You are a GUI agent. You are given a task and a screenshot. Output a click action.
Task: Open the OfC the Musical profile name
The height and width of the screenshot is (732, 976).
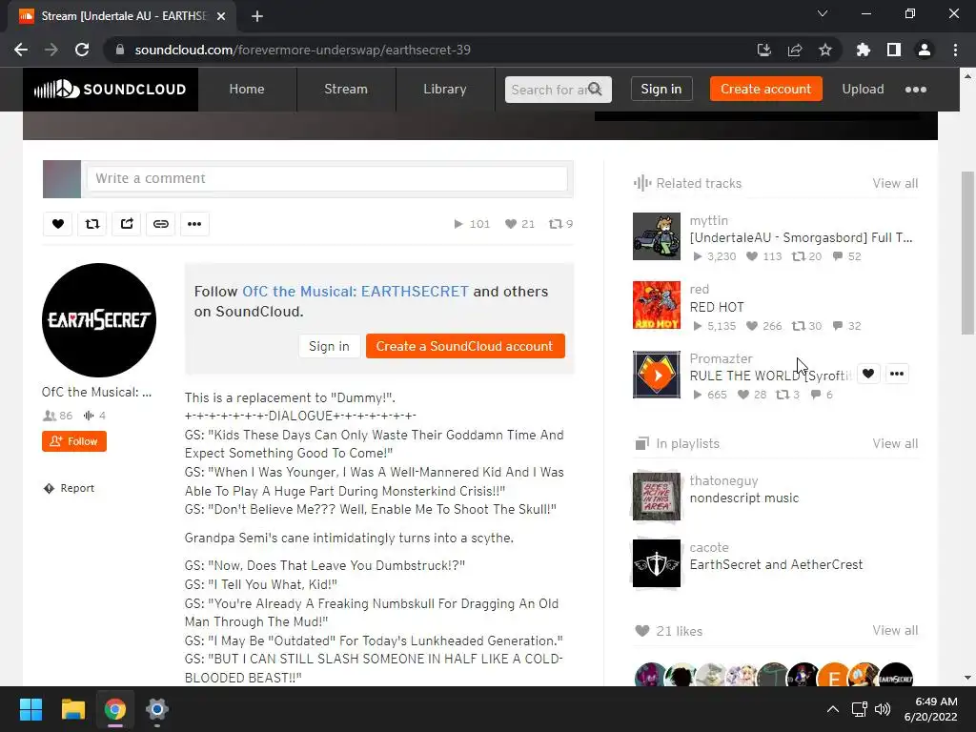(96, 392)
